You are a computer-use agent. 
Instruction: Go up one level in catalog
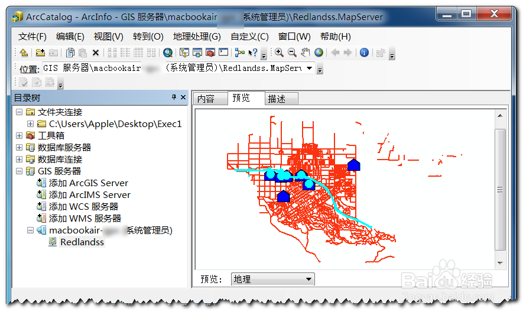point(24,53)
